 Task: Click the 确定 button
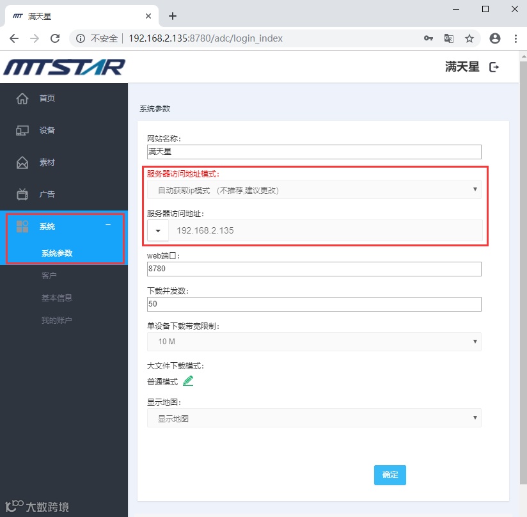point(390,475)
